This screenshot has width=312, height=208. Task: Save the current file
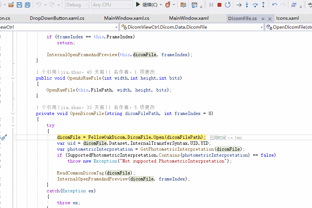pos(19,5)
